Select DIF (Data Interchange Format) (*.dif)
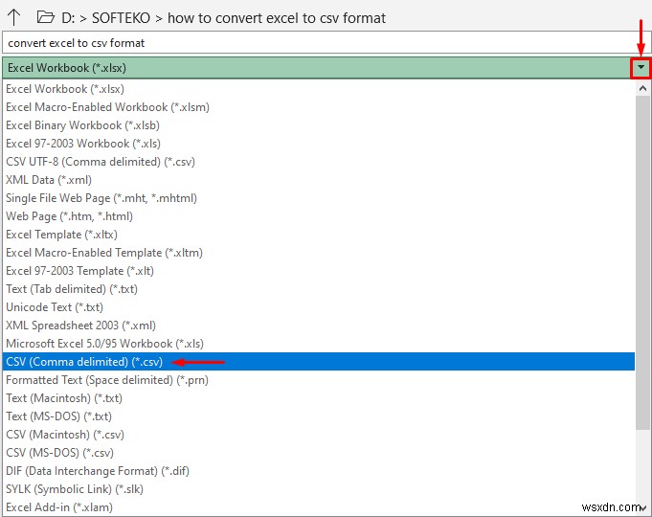This screenshot has height=517, width=652. tap(319, 471)
